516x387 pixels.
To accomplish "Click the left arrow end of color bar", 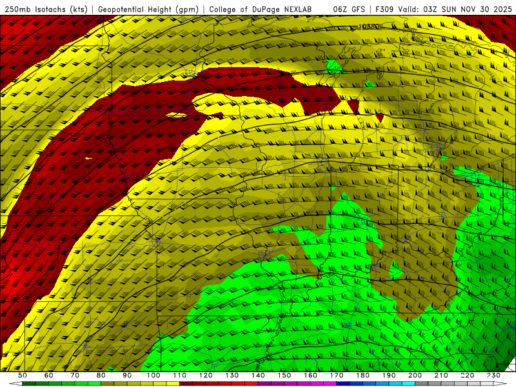I will click(x=15, y=383).
